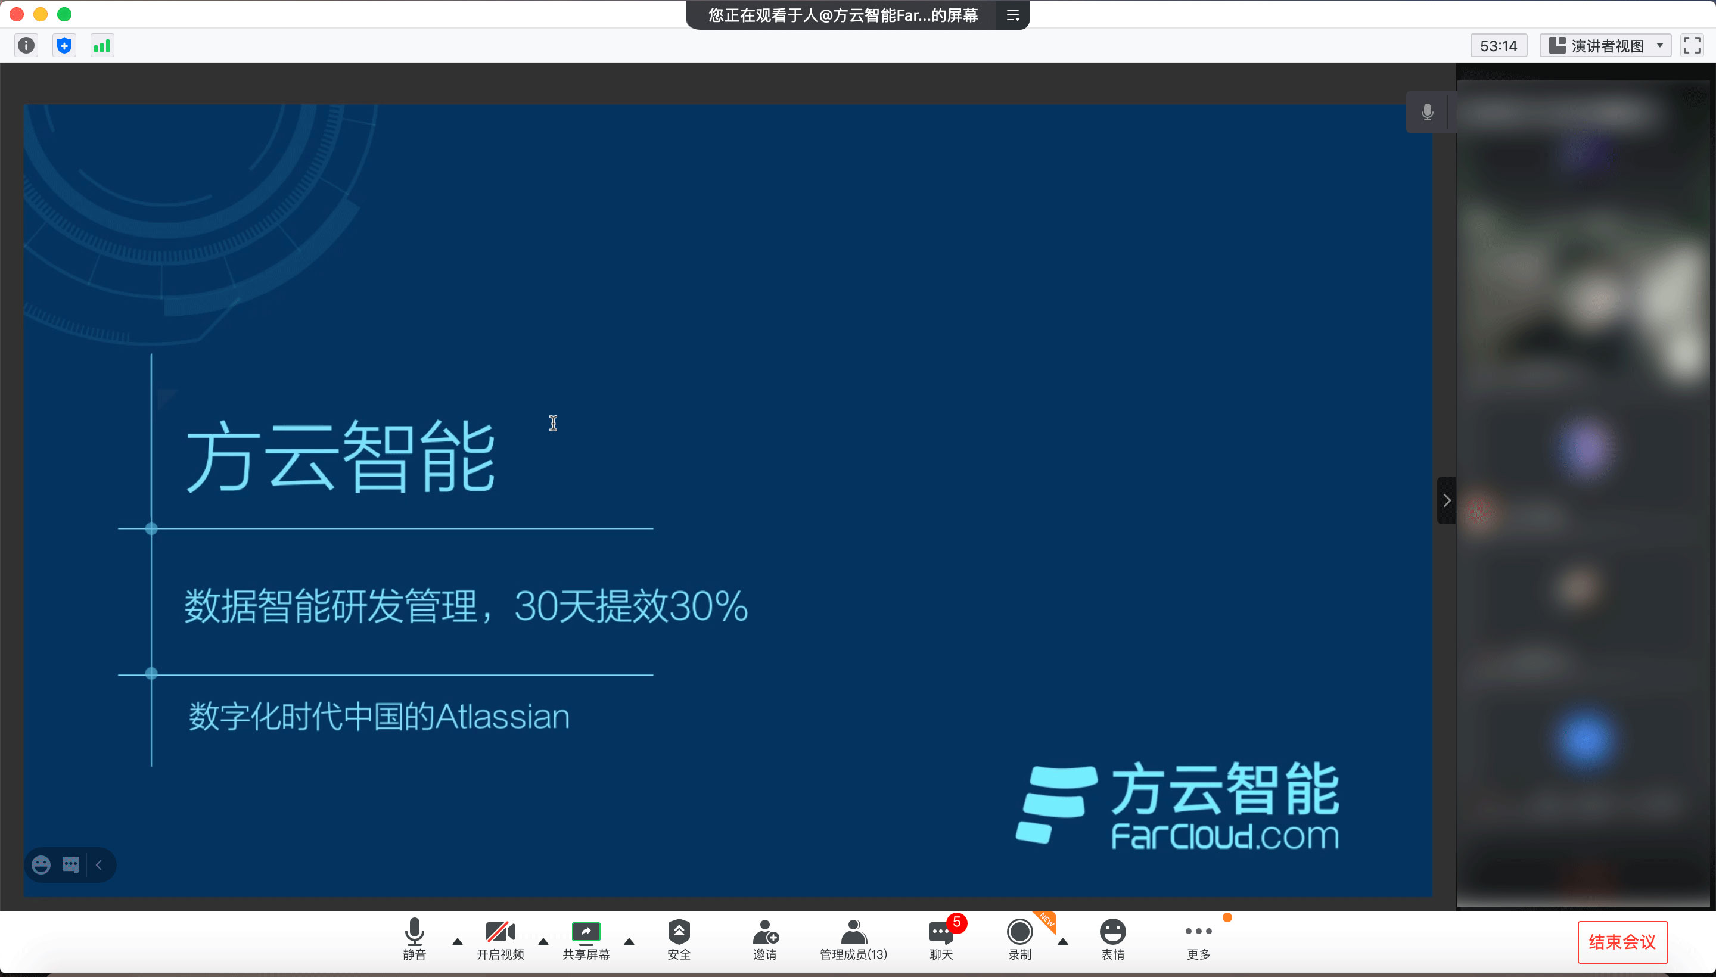
Task: Expand audio options arrow beside 静音
Action: click(458, 941)
